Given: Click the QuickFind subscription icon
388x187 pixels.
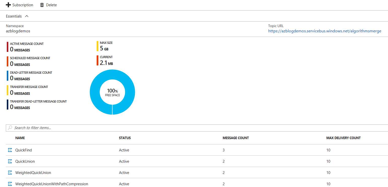Looking at the screenshot, I should [x=10, y=150].
